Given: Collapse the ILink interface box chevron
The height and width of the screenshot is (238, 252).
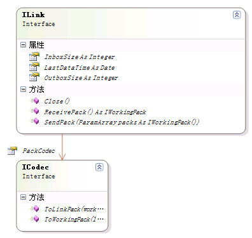Looking at the screenshot, I should point(237,15).
